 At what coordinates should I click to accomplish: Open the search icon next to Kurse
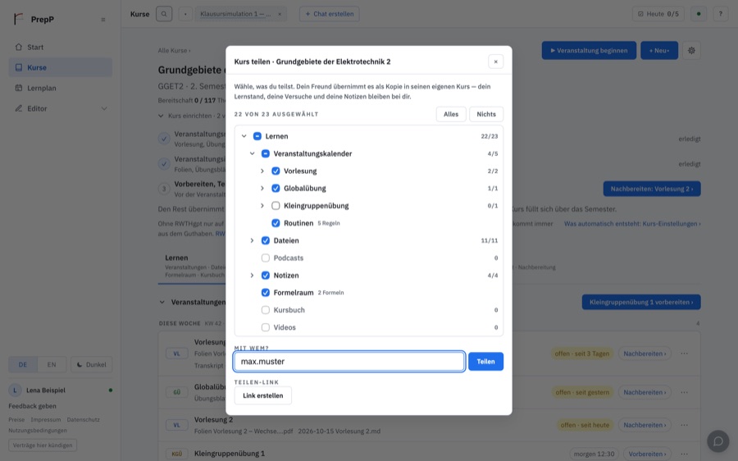coord(164,14)
